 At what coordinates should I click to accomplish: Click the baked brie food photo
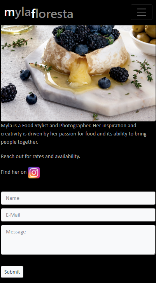[x=78, y=73]
